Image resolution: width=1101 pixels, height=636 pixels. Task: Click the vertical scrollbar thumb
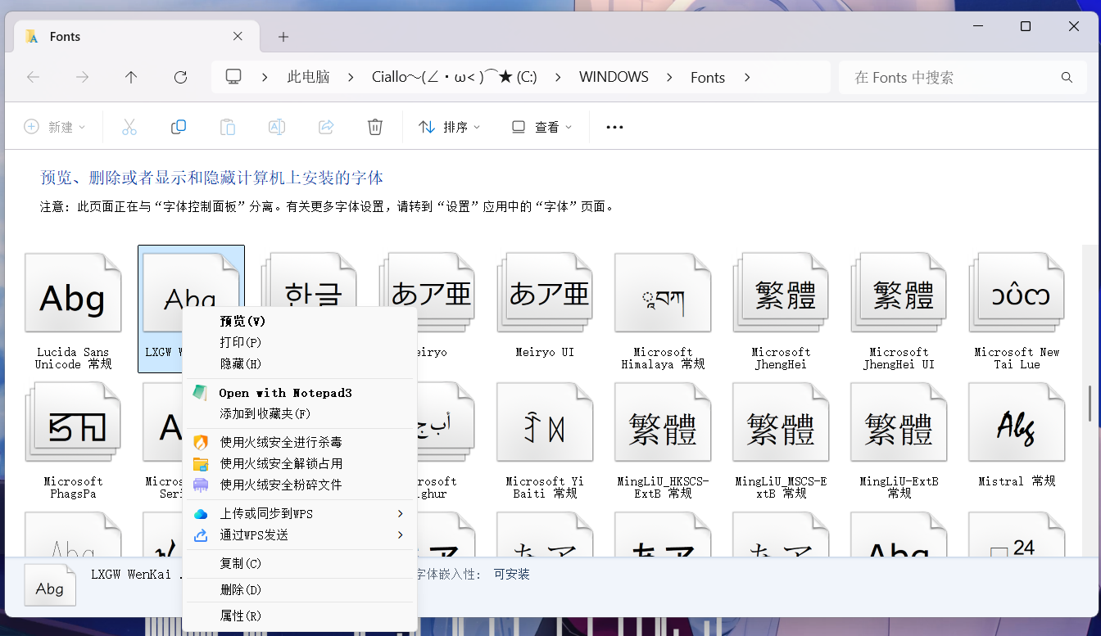tap(1090, 404)
